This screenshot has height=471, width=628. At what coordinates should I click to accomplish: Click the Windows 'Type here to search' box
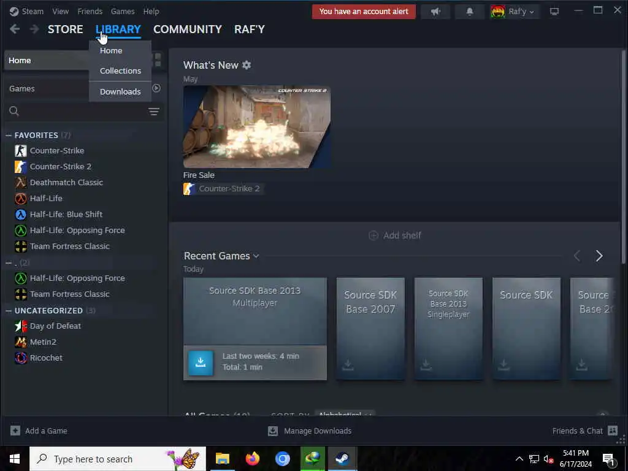click(x=118, y=459)
